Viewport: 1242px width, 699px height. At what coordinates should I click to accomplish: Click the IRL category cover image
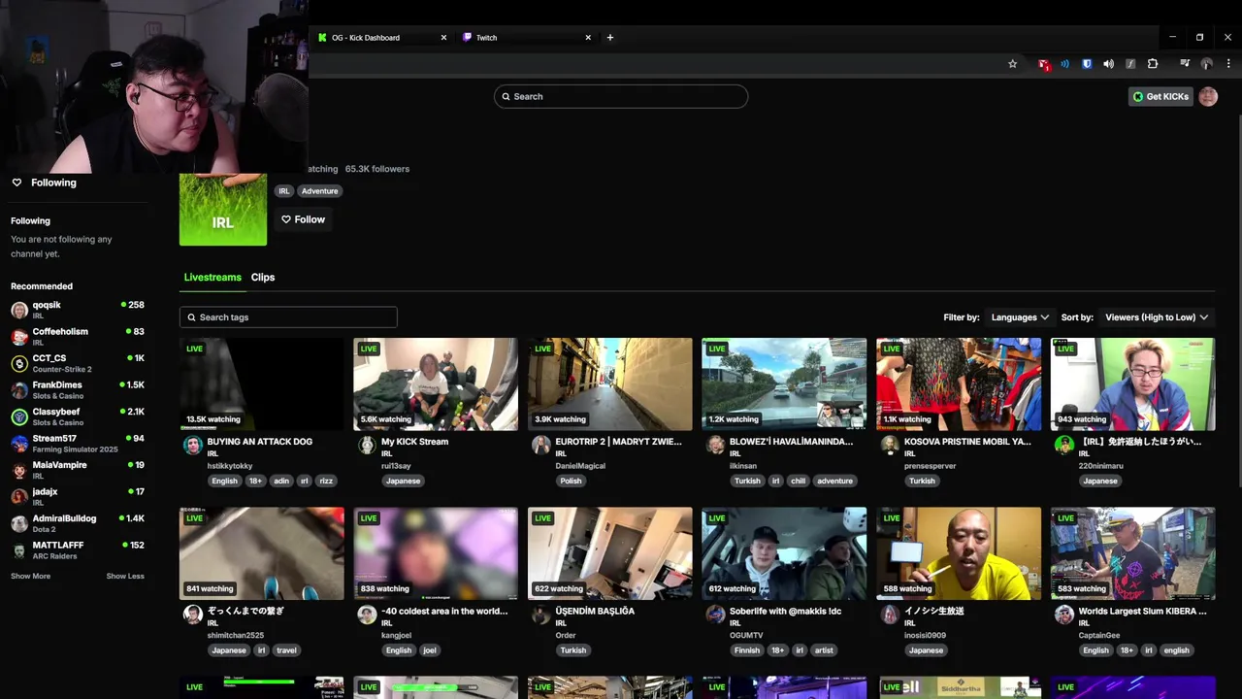coord(223,210)
